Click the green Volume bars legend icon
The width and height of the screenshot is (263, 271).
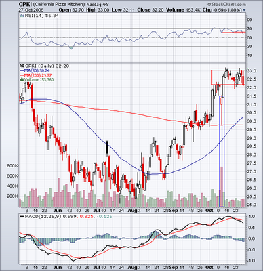click(x=22, y=79)
